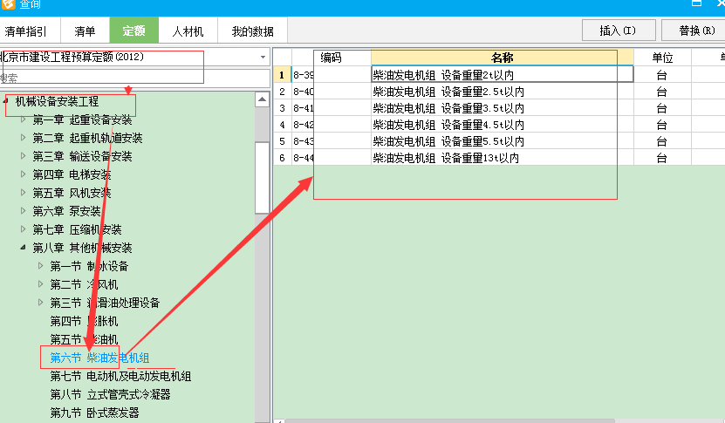The height and width of the screenshot is (423, 725).
Task: Collapse 第八章 其他机械安装 node
Action: point(23,248)
